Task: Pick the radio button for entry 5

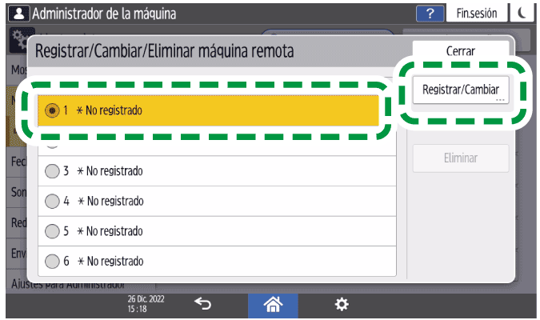Action: 53,231
